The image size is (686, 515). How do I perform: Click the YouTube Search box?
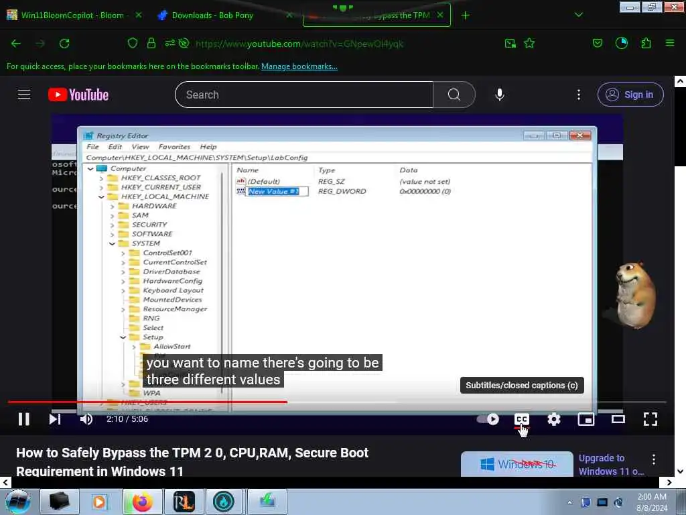point(304,95)
